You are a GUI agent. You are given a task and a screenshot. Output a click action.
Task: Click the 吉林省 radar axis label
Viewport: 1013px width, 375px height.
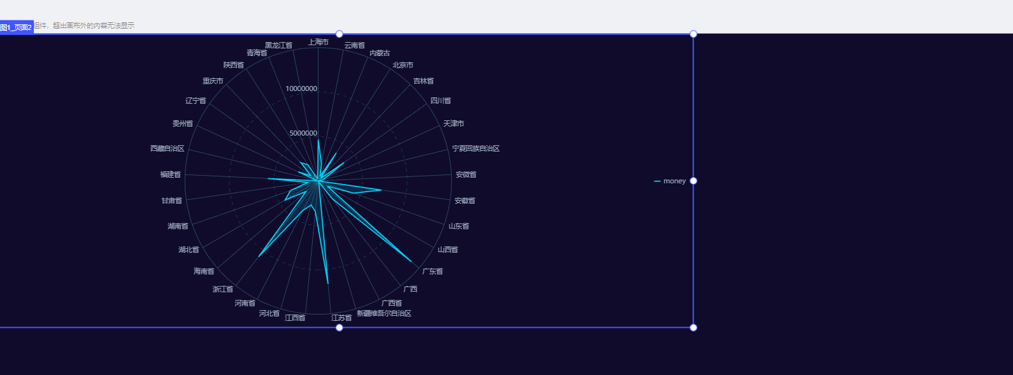pos(424,81)
